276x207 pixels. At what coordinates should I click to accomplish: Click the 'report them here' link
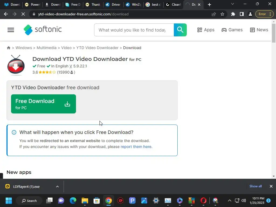136,147
